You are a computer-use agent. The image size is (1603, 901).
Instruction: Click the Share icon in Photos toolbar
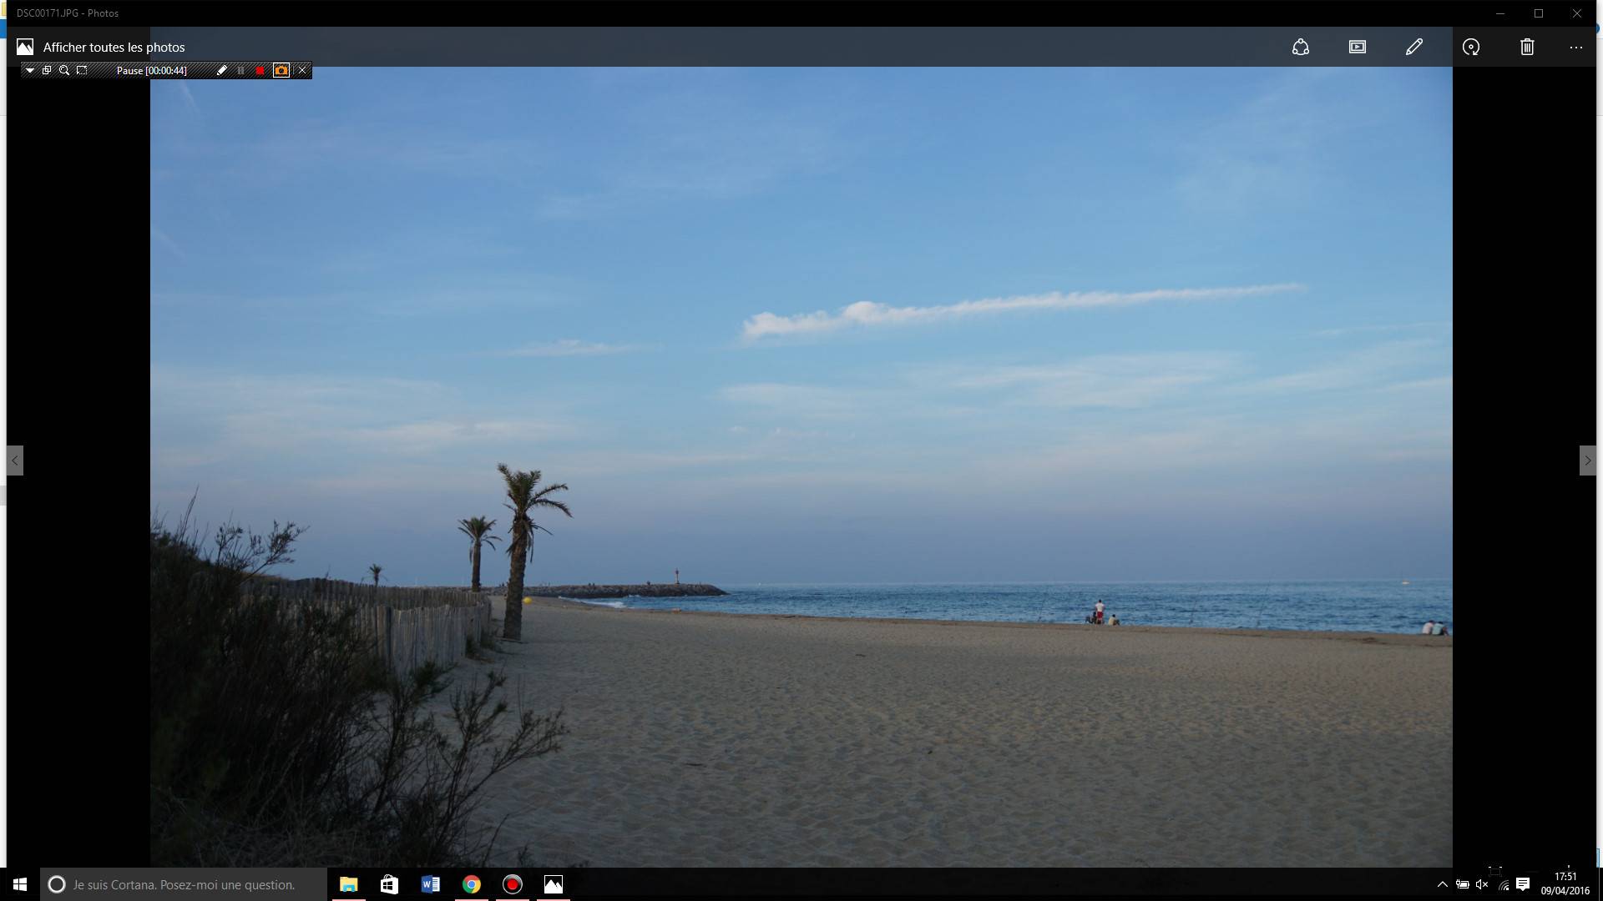[x=1300, y=48]
